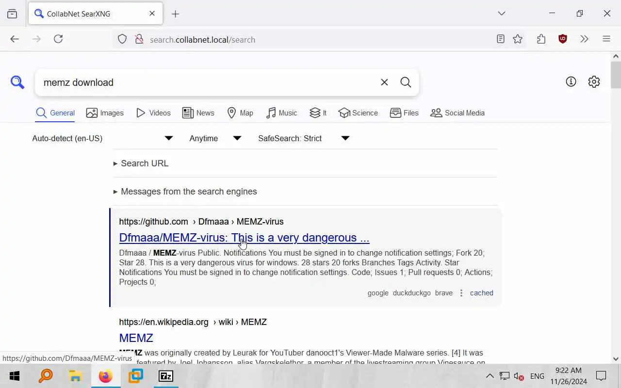Screen dimensions: 621x388
Task: Open the notification center
Action: click(x=601, y=376)
